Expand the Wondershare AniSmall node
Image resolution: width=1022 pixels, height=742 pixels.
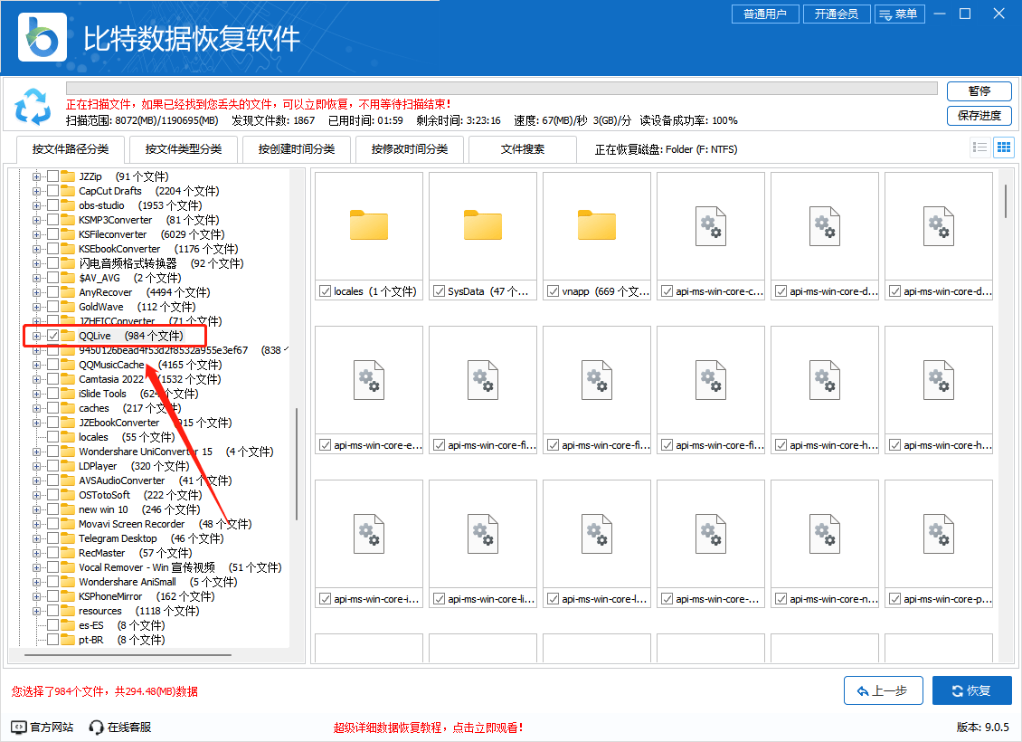coord(36,582)
